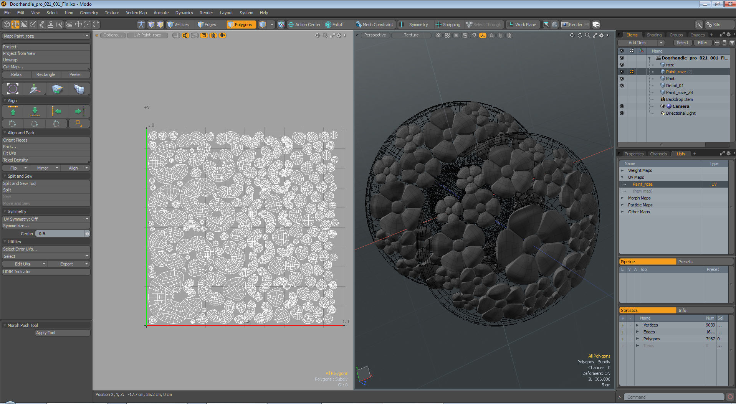This screenshot has width=736, height=404.
Task: Open the Vertex Map menu
Action: pos(136,13)
